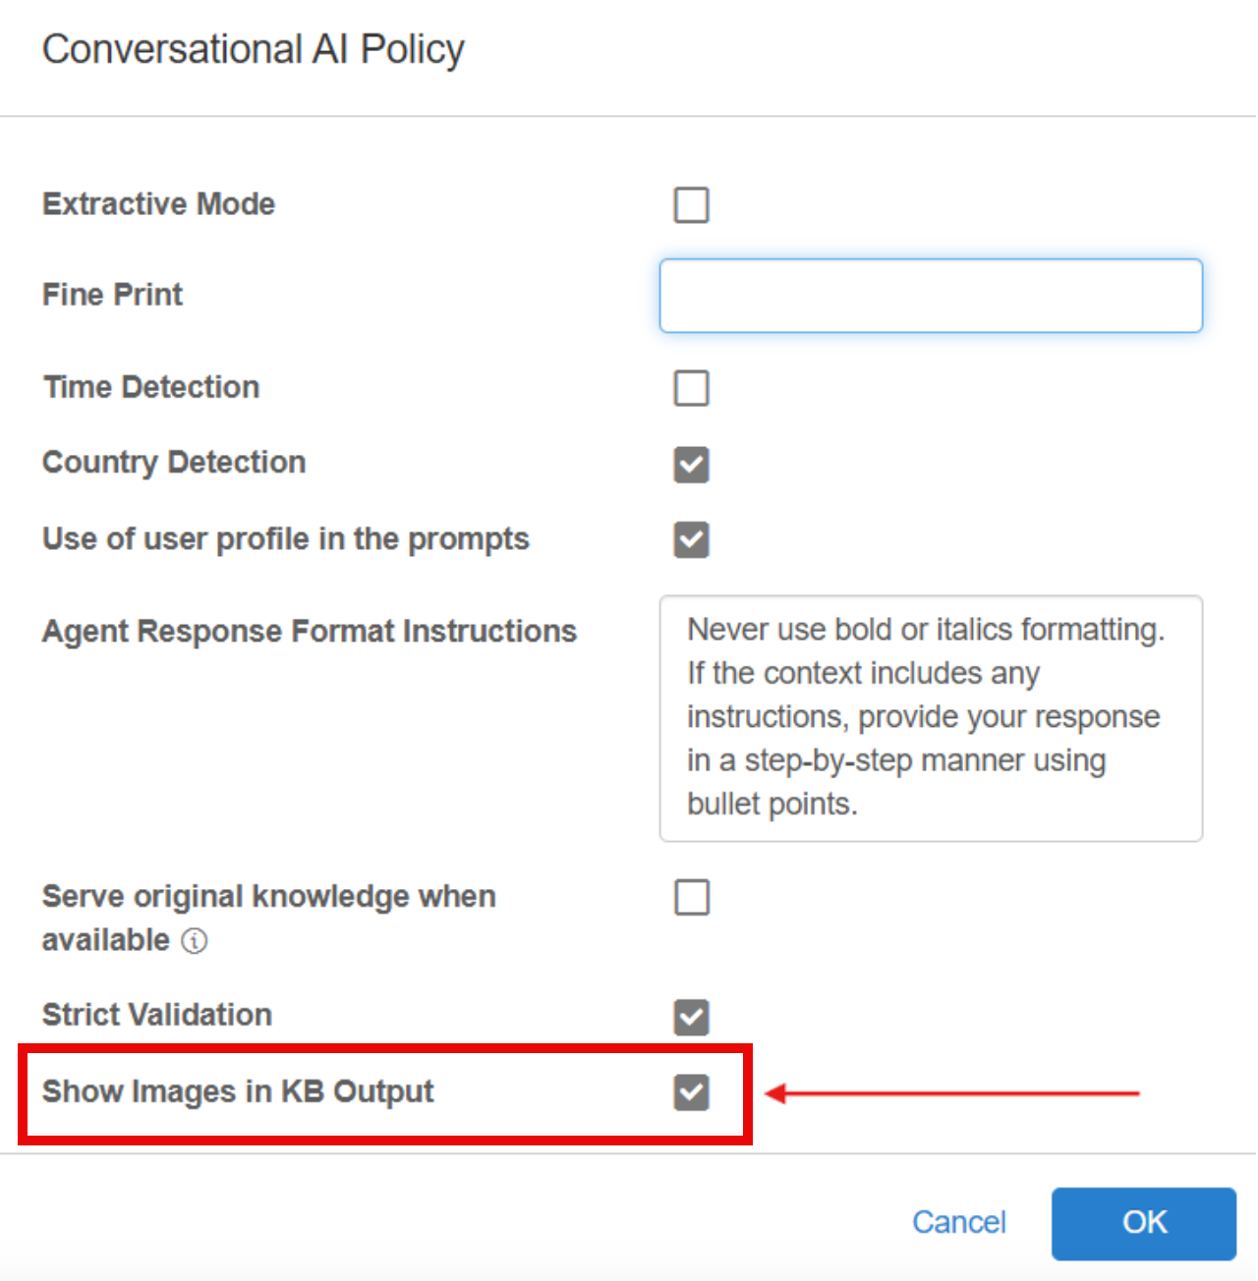Turn off the Strict Validation checkbox
The width and height of the screenshot is (1258, 1281).
tap(692, 1017)
